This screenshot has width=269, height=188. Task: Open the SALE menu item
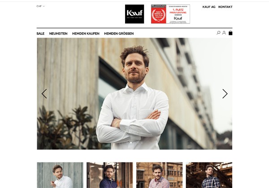pyautogui.click(x=40, y=34)
